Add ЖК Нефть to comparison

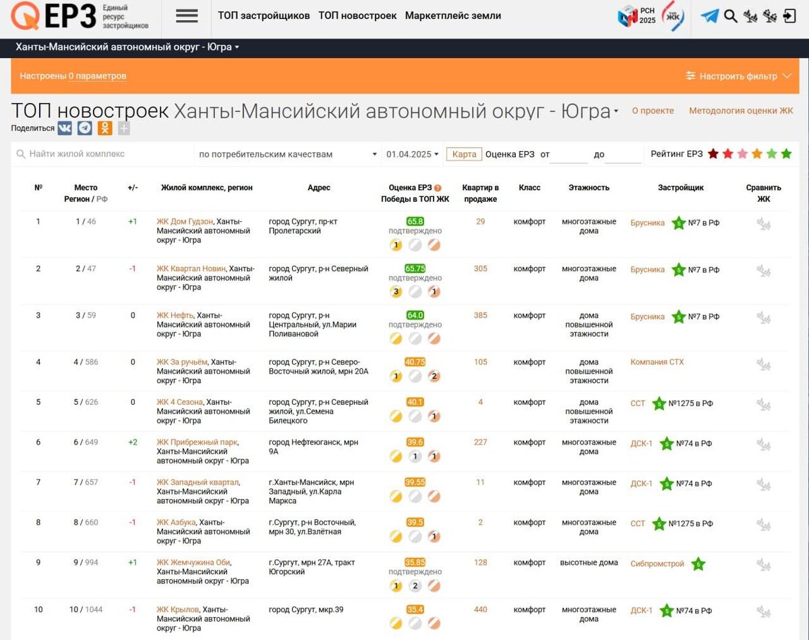(763, 318)
